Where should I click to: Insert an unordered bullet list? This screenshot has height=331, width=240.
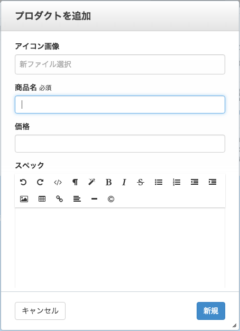pyautogui.click(x=159, y=182)
